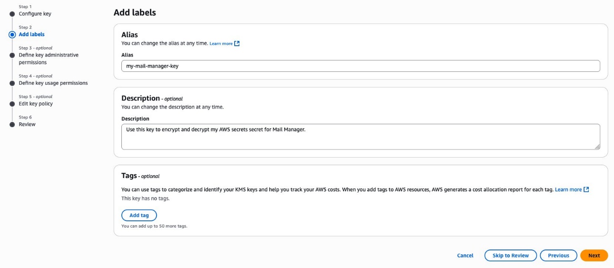Select the Add labels step

pos(31,34)
